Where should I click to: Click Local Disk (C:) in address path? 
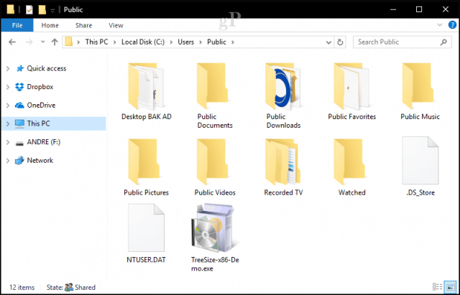[x=143, y=42]
